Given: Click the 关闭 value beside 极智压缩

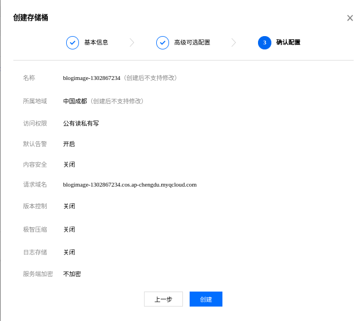Looking at the screenshot, I should tap(69, 230).
